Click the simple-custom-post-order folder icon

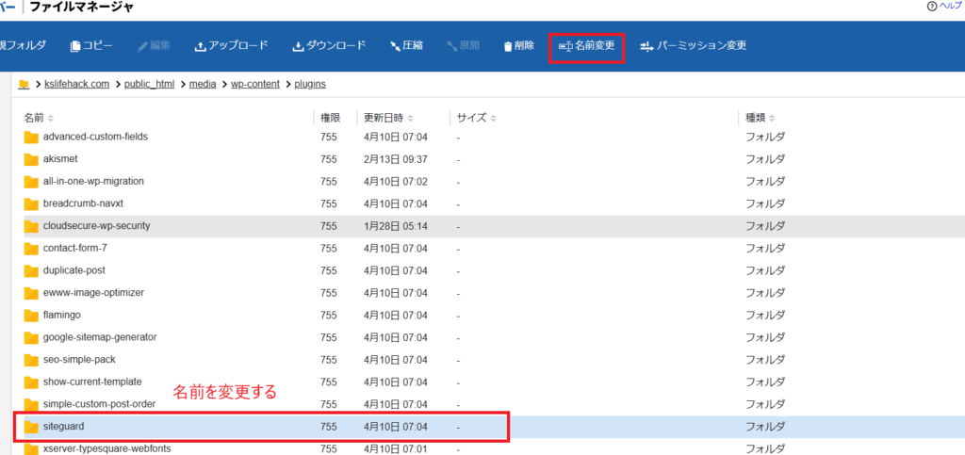(31, 404)
